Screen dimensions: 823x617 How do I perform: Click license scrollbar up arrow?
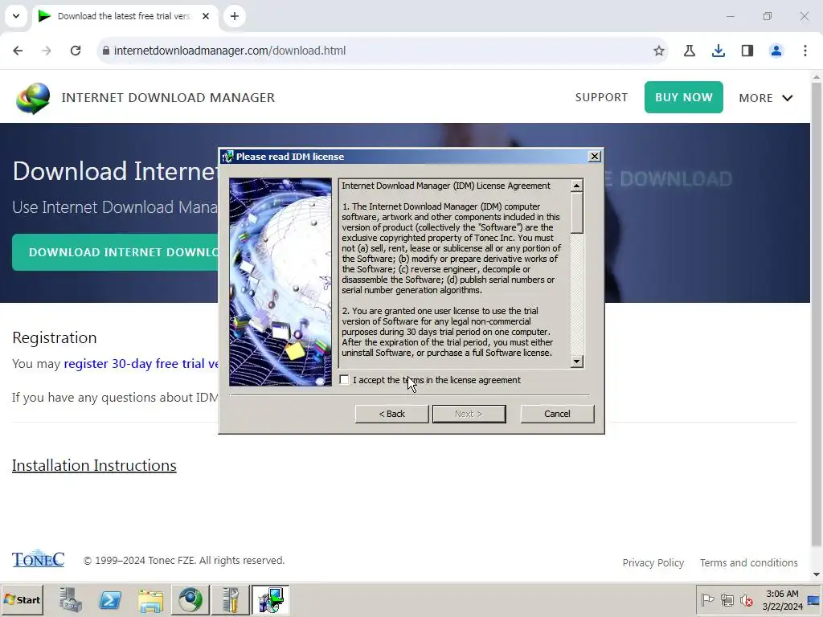tap(577, 186)
